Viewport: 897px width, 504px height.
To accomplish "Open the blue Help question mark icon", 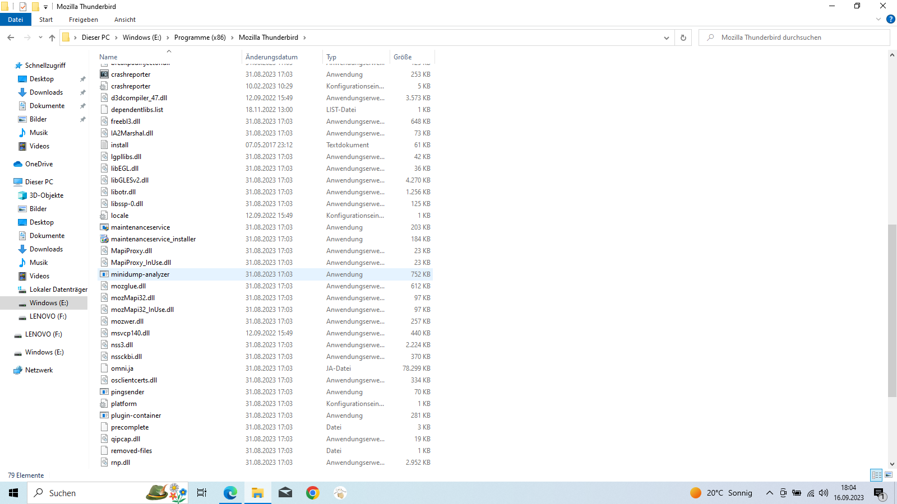I will click(890, 20).
